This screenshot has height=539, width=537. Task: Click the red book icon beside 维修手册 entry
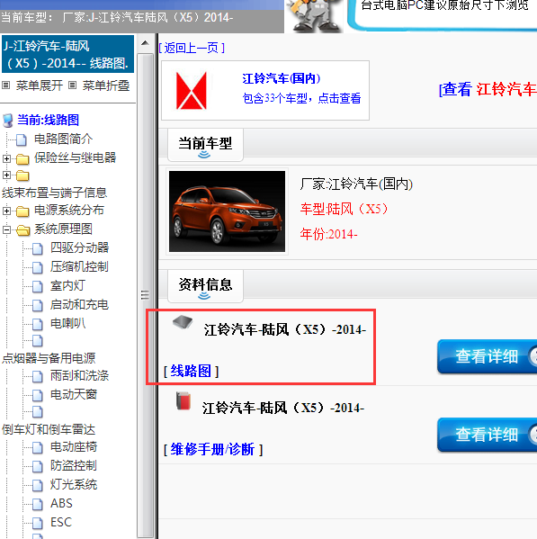pos(183,400)
